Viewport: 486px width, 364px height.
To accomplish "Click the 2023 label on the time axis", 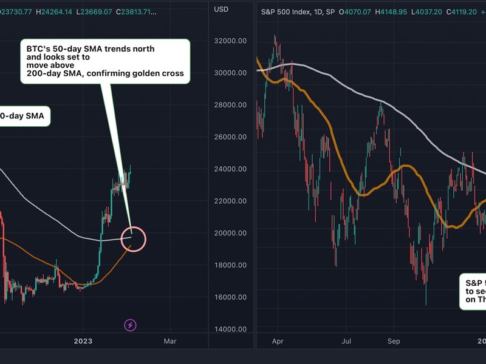I will (83, 341).
